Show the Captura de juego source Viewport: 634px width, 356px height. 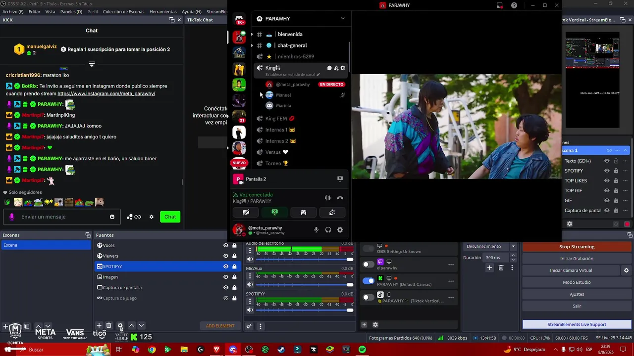tap(226, 298)
